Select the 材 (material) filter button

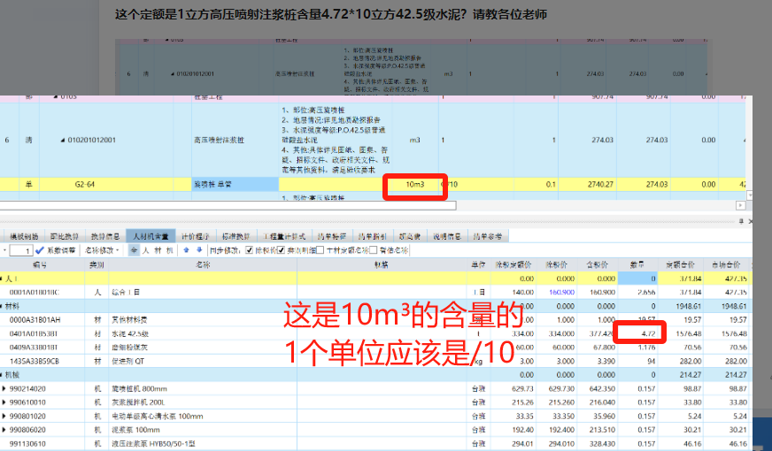click(158, 250)
